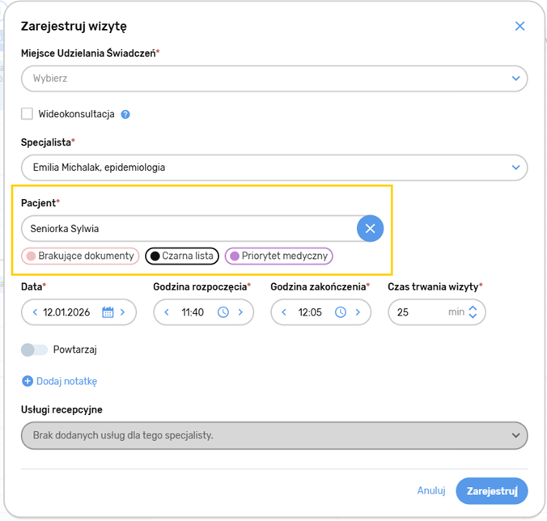547x521 pixels.
Task: Click the Anuluj link
Action: click(431, 490)
